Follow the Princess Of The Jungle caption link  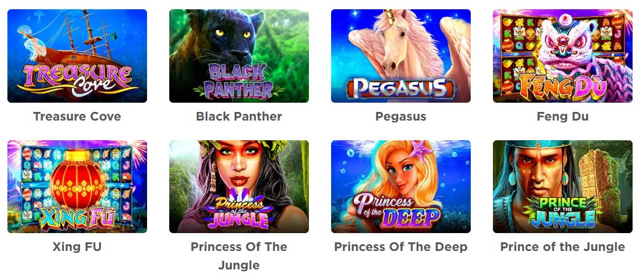239,256
